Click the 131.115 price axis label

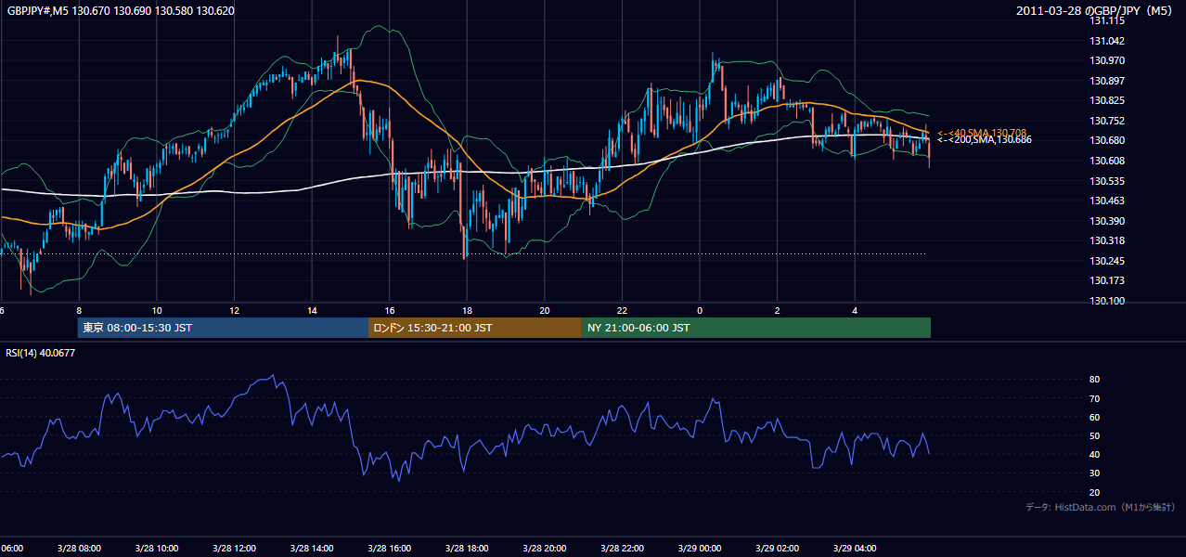1106,20
